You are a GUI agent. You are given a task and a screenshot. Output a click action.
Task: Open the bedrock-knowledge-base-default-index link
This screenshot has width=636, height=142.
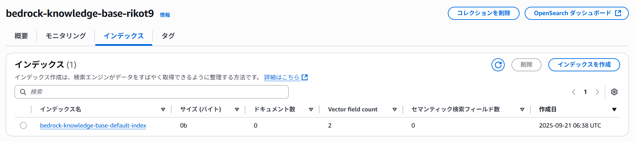coord(93,126)
